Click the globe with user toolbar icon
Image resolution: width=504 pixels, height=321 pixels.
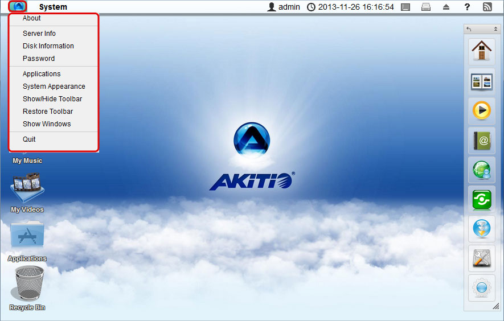click(481, 170)
